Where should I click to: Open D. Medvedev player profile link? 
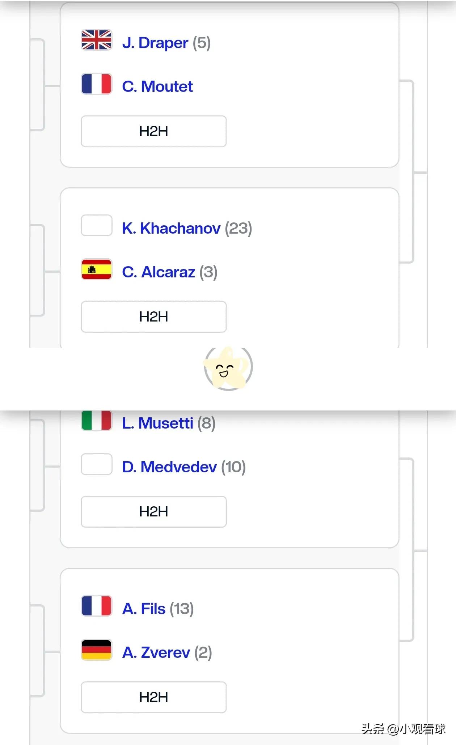click(x=169, y=467)
